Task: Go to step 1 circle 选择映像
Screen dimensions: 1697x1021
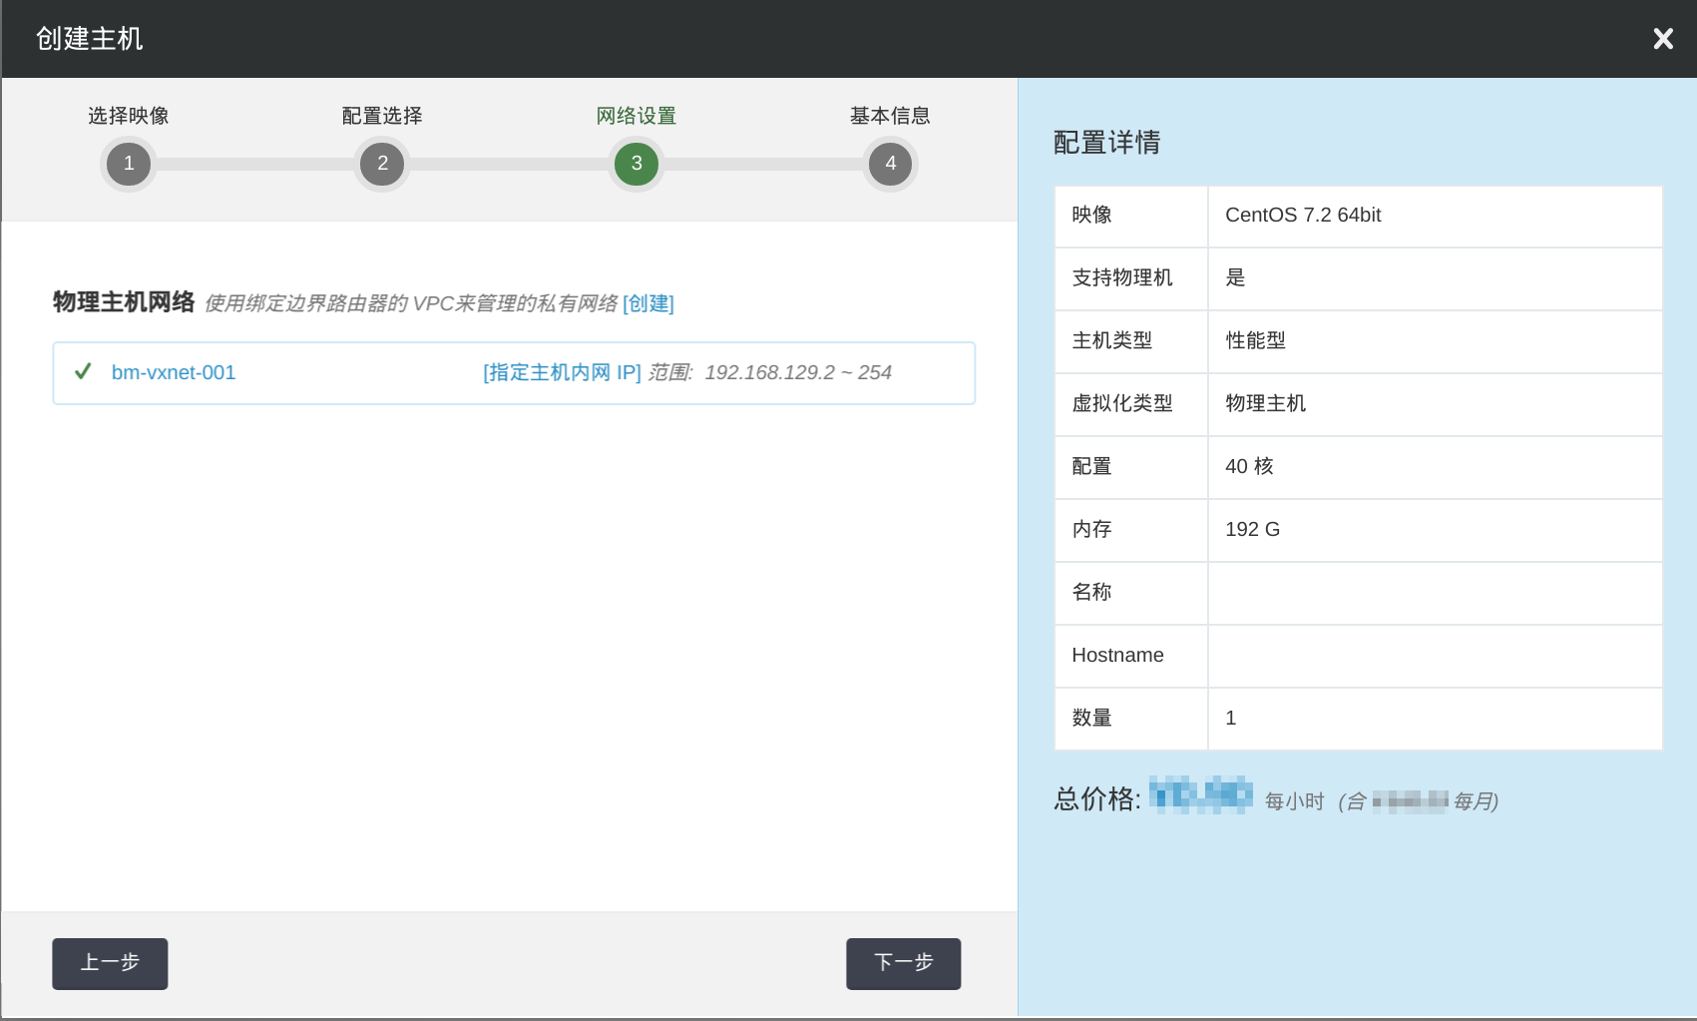Action: (129, 164)
